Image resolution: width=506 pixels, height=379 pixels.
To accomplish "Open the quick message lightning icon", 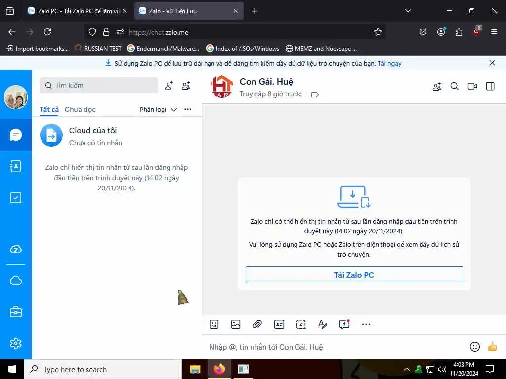I will click(344, 324).
